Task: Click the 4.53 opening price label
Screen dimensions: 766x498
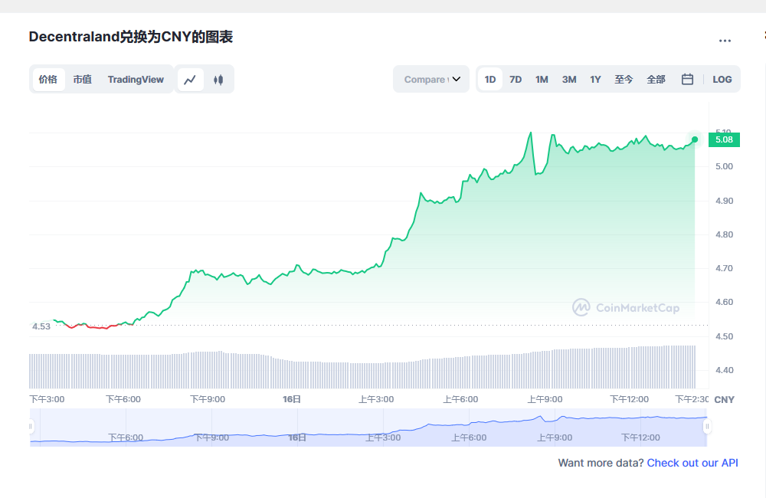Action: click(41, 326)
